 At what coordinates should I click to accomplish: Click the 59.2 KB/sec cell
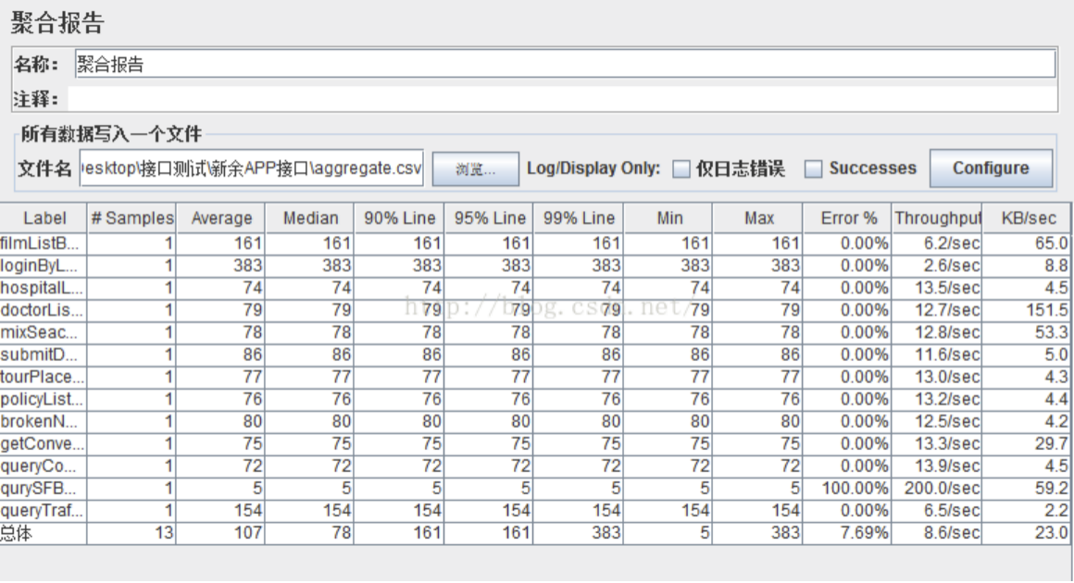tap(1026, 489)
